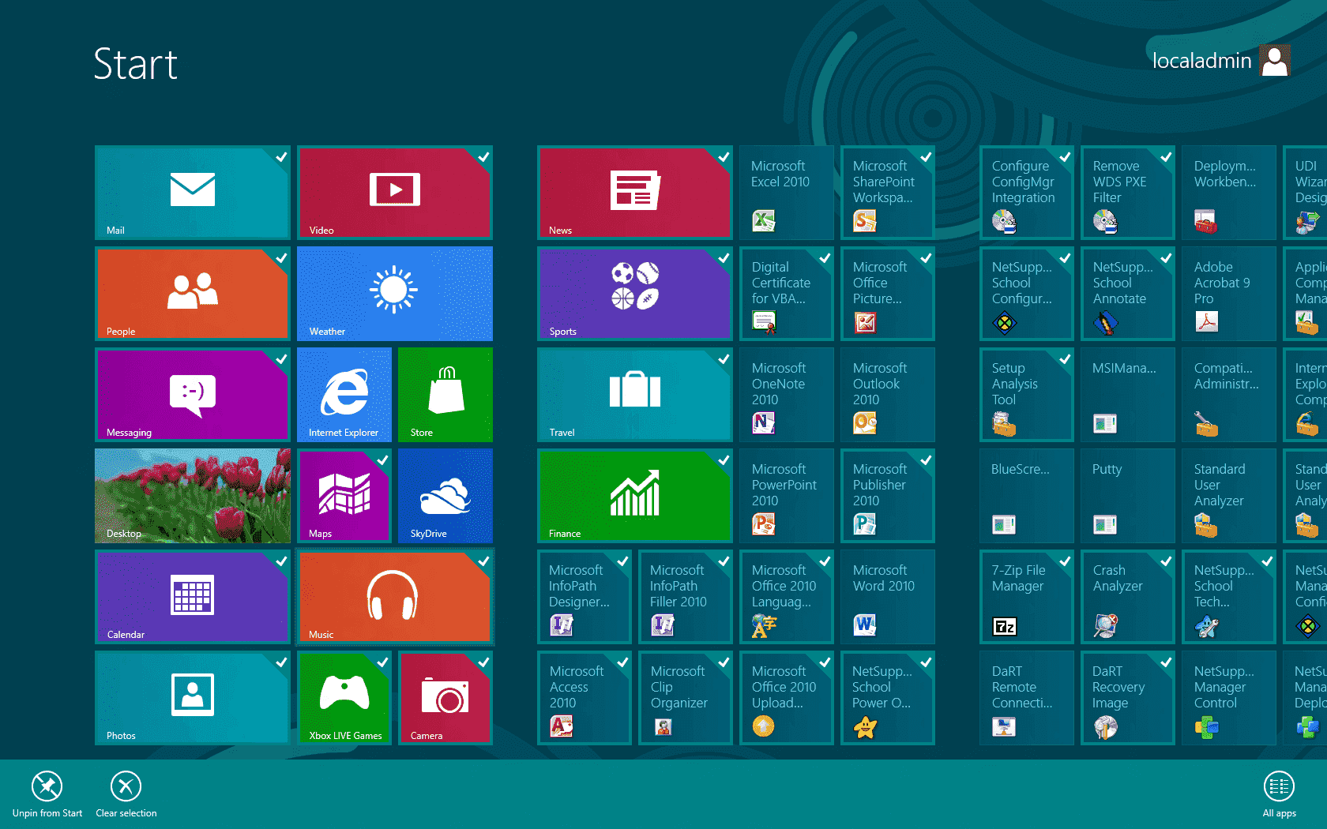Click Clear selection button
Screen dimensions: 1327x829
coord(126,794)
